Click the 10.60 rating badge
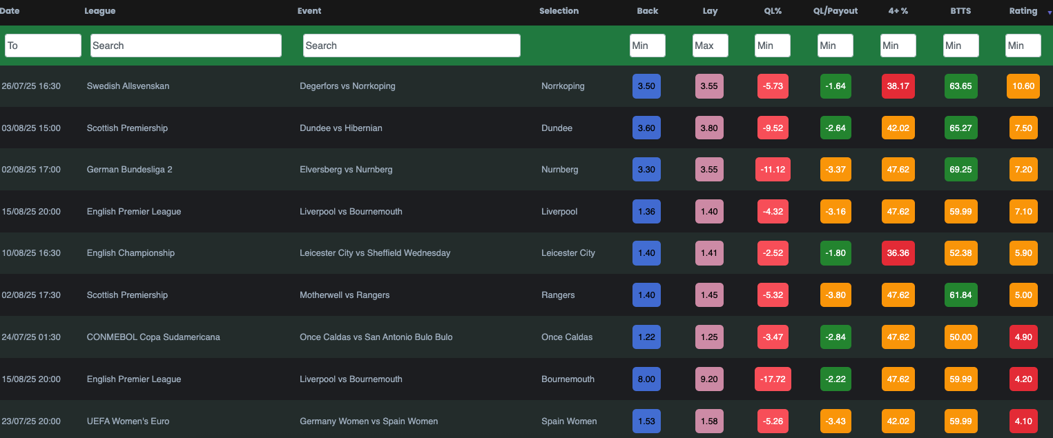 pyautogui.click(x=1023, y=86)
